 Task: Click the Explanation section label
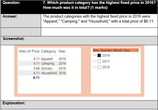[14, 103]
